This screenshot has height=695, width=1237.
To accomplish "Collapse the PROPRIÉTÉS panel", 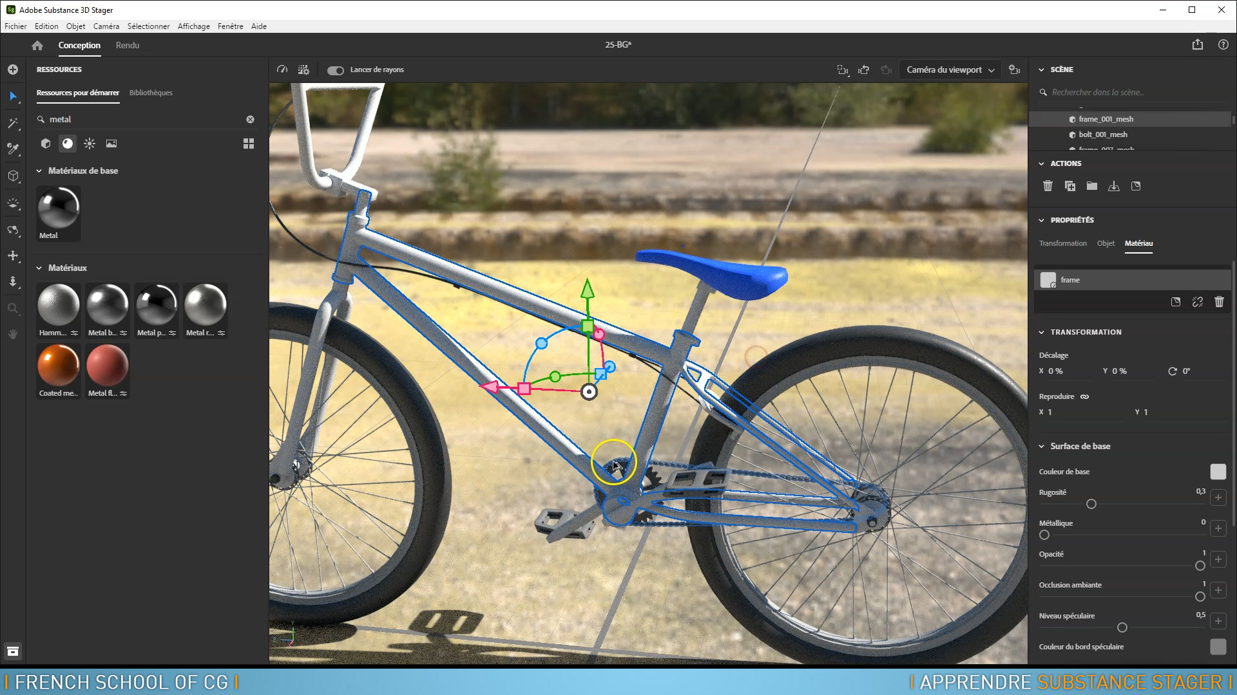I will [x=1041, y=220].
